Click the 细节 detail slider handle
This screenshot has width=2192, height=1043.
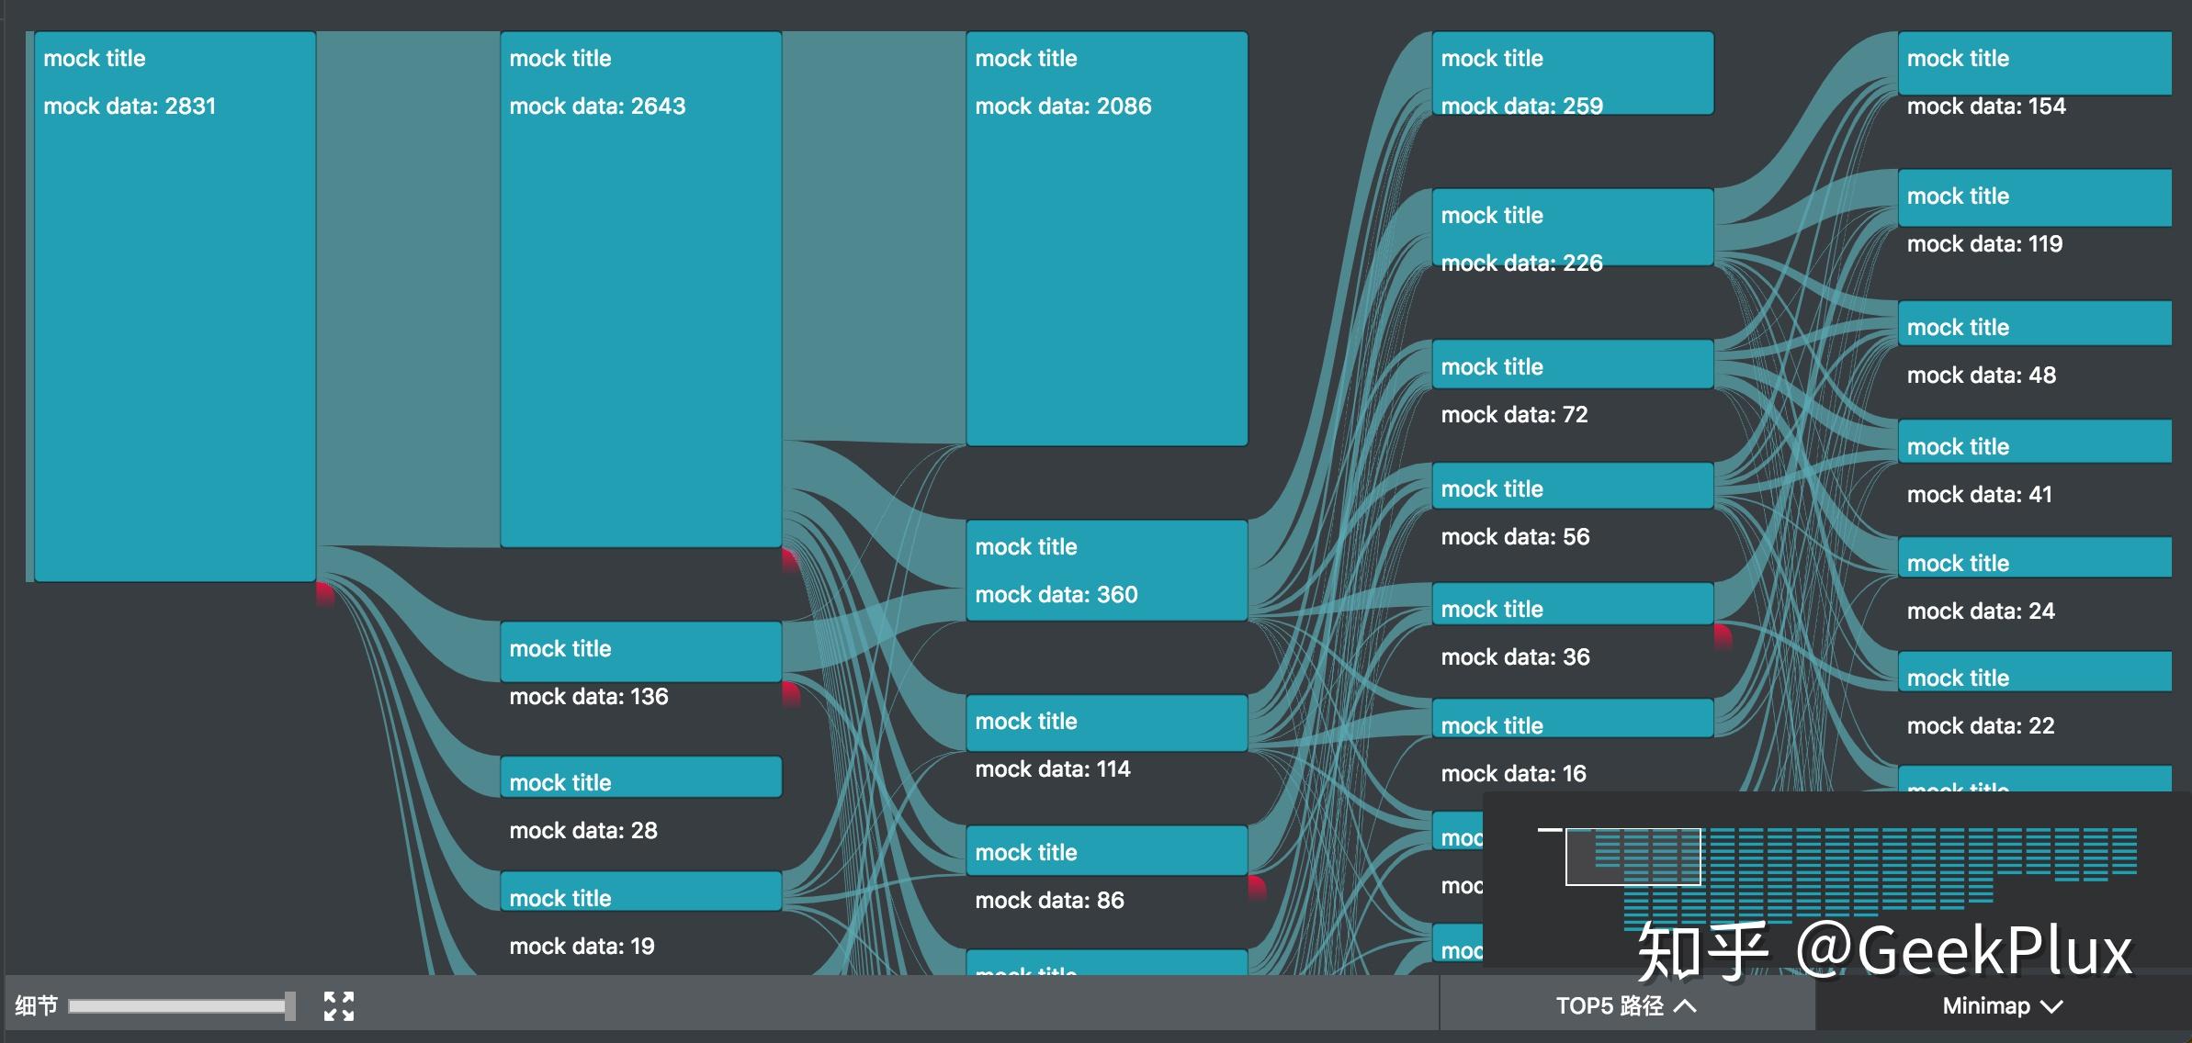[290, 1006]
